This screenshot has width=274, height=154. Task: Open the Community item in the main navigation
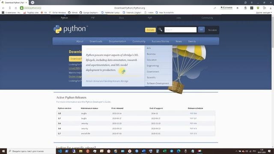click(x=139, y=41)
